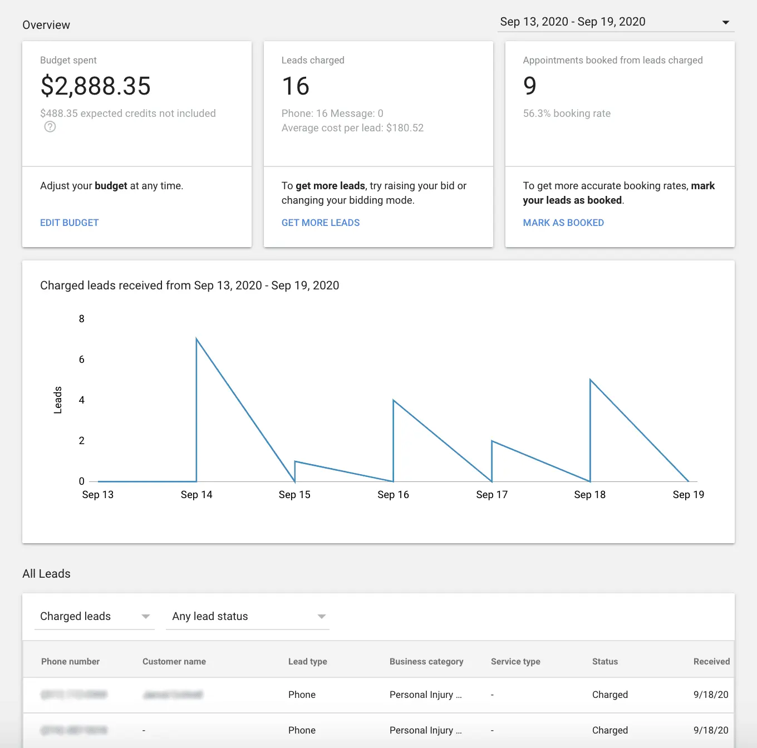Screen dimensions: 757x748
Task: Click the Sep 16 axis label
Action: pos(393,495)
